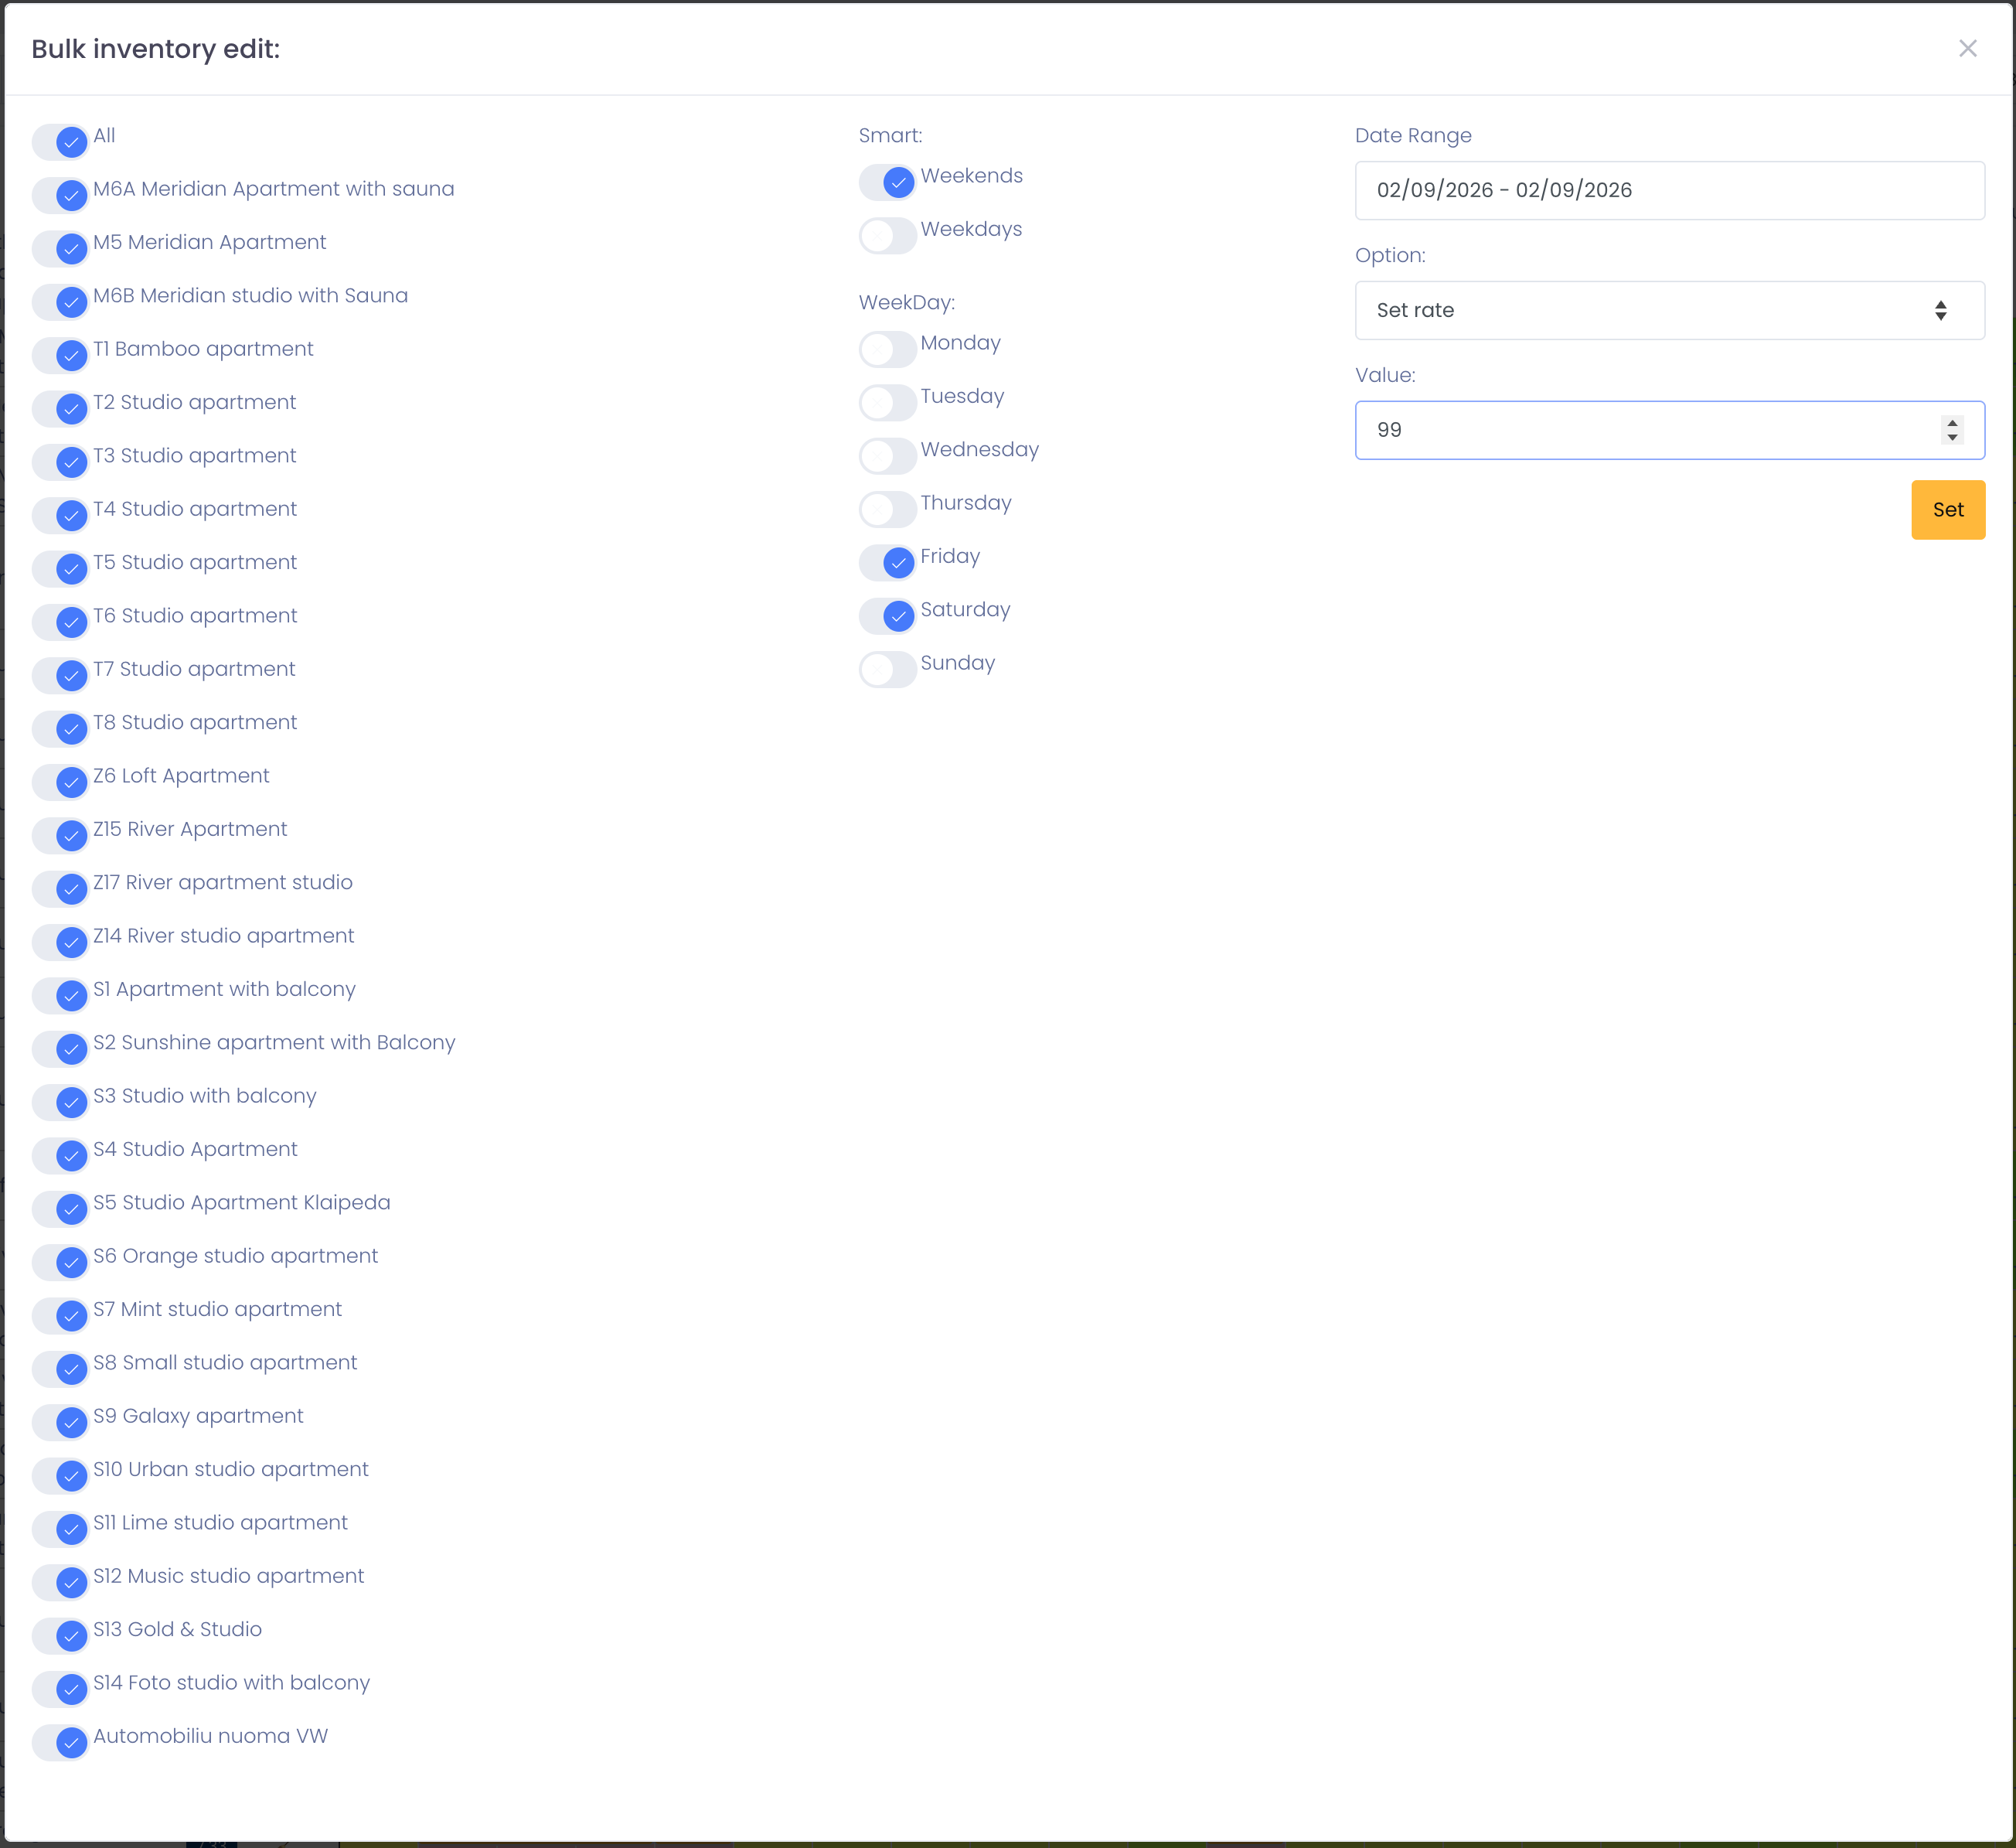The width and height of the screenshot is (2016, 1848).
Task: Turn off the Weekends smart toggle
Action: point(887,182)
